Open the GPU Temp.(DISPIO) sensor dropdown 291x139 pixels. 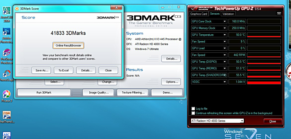[x=225, y=62]
